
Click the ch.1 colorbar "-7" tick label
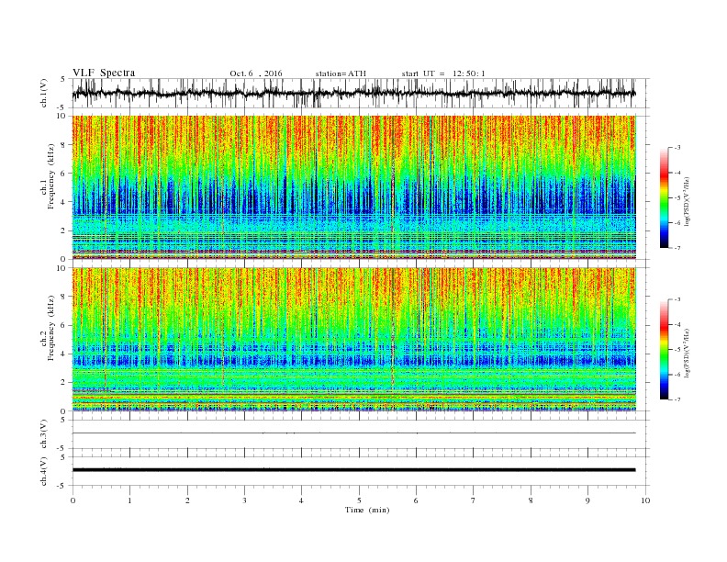[x=677, y=248]
